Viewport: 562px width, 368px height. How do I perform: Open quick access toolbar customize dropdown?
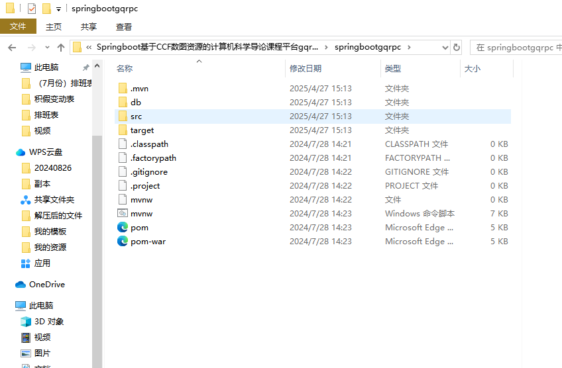click(x=59, y=9)
